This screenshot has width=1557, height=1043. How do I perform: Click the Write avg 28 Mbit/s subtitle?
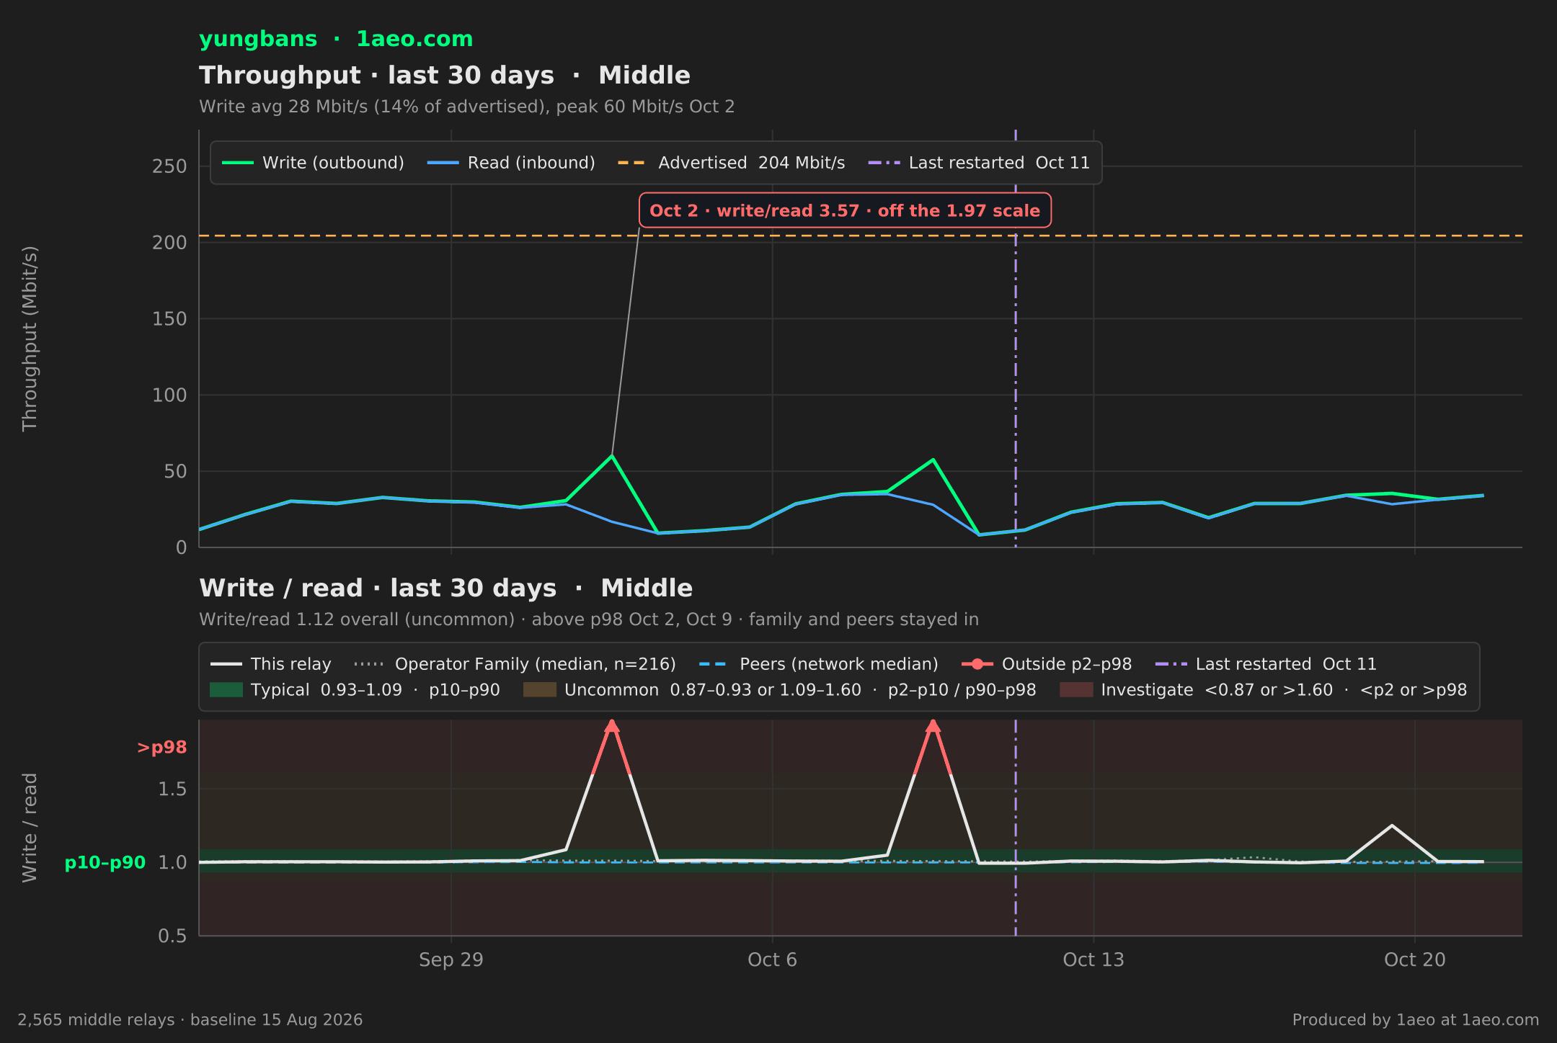coord(467,107)
